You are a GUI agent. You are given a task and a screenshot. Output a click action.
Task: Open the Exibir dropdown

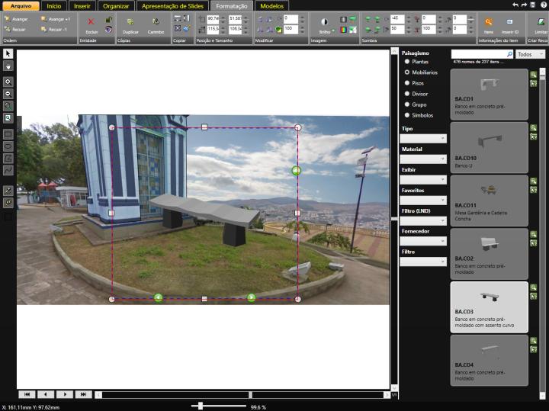(x=423, y=180)
